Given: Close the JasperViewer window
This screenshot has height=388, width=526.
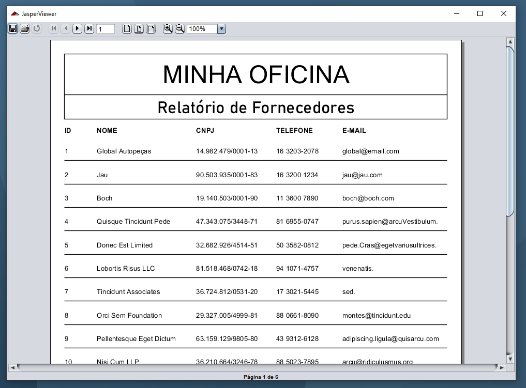Looking at the screenshot, I should [x=504, y=13].
